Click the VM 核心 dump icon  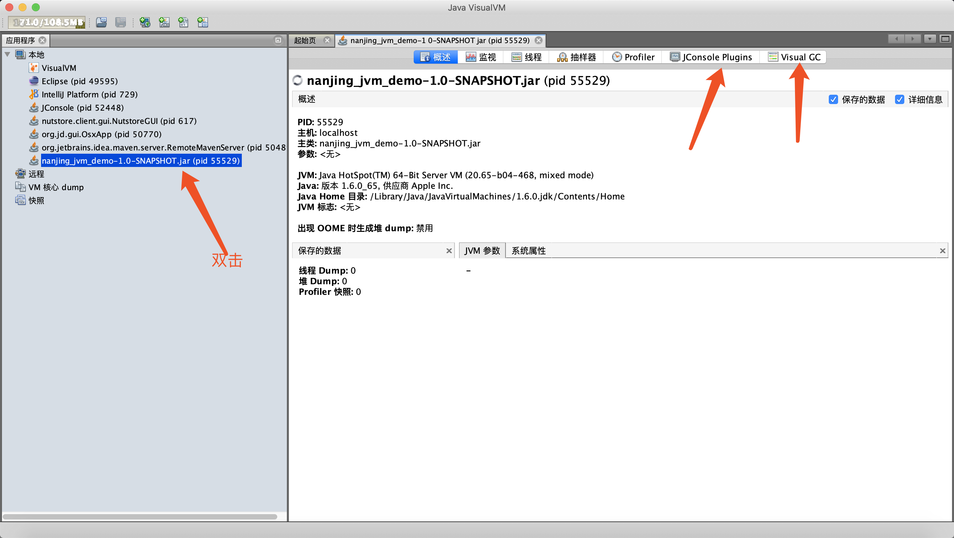(x=20, y=187)
